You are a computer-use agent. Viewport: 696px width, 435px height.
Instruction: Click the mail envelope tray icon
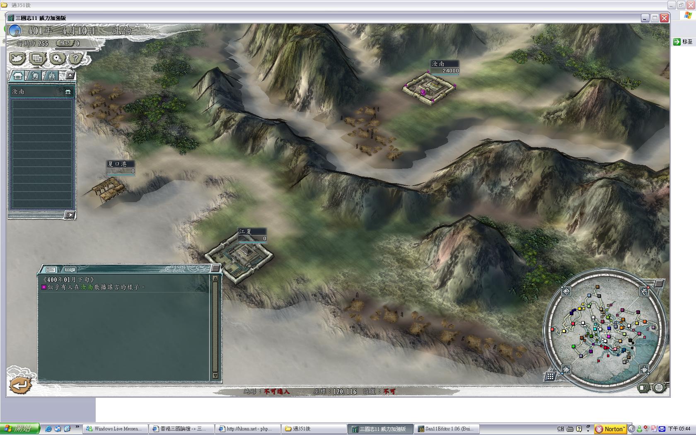click(662, 429)
